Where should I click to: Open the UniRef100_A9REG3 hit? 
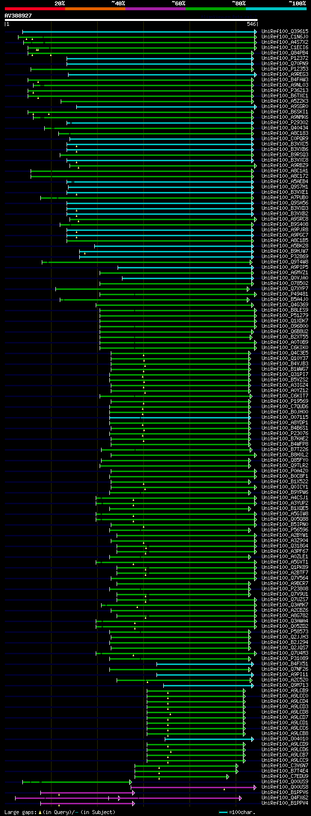coord(285,74)
